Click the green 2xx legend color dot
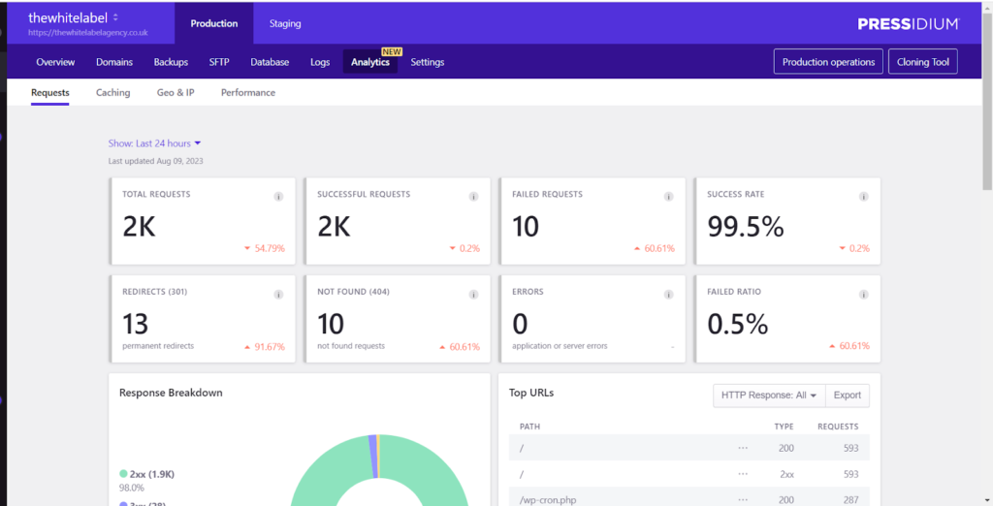The image size is (993, 506). 123,475
